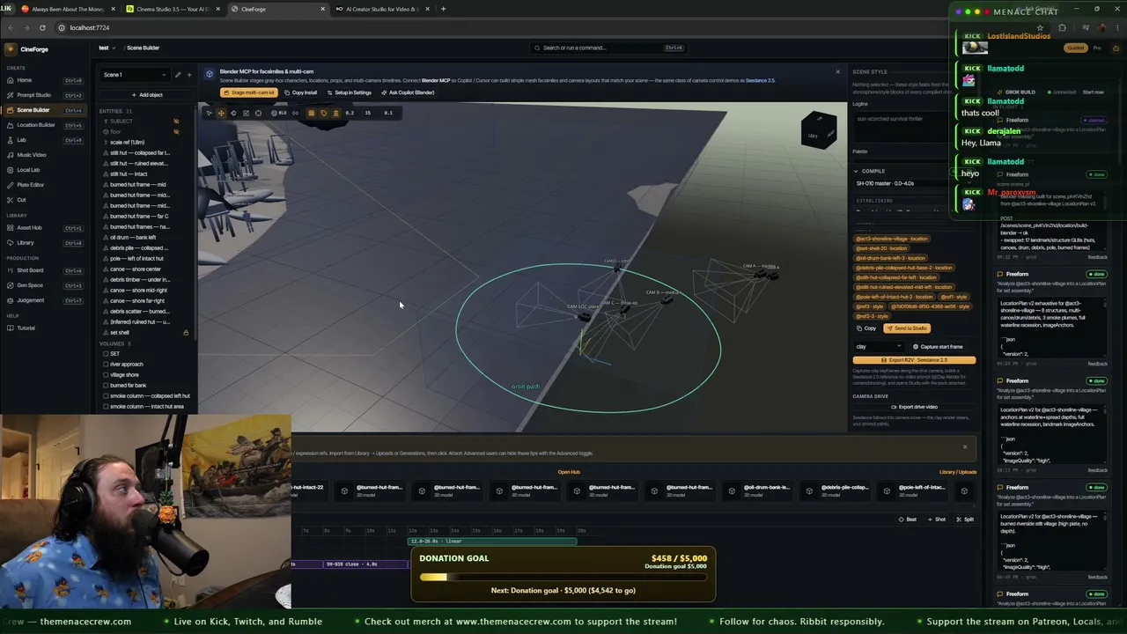Click the trash icon in the viewport toolbar
1127x634 pixels.
tap(335, 113)
